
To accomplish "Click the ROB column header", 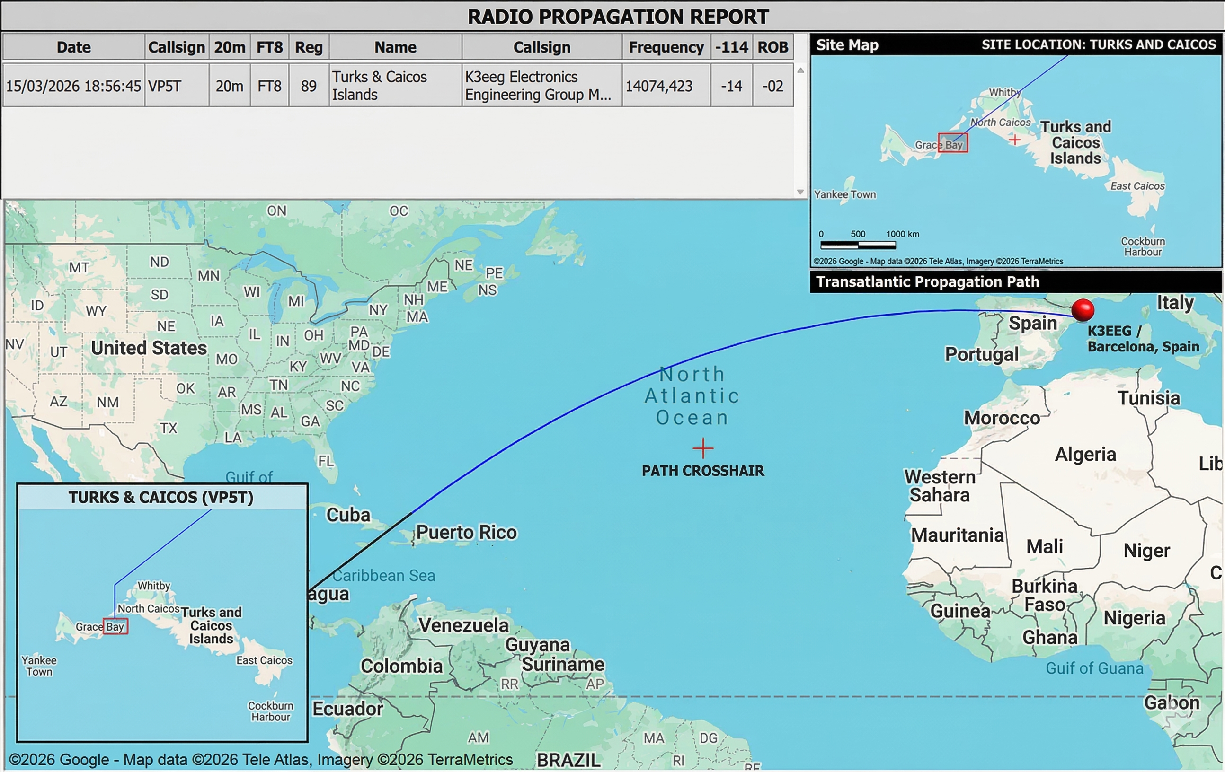I will click(x=772, y=47).
